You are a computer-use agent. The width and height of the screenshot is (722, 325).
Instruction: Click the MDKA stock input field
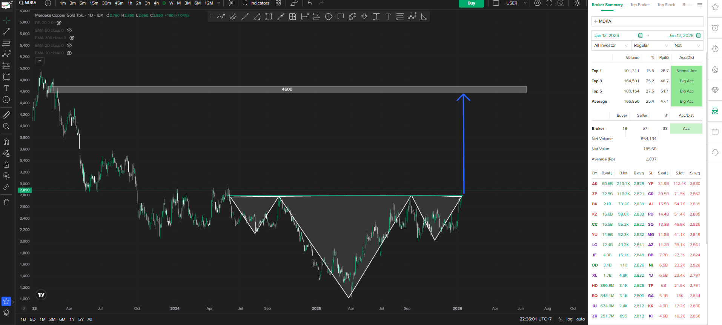647,21
